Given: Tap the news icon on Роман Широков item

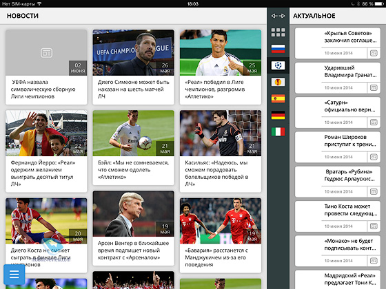Looking at the screenshot, I should coord(374,157).
